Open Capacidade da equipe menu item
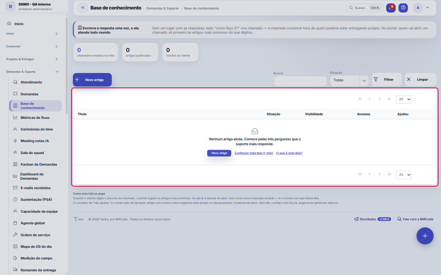441x275 pixels. tap(36, 211)
